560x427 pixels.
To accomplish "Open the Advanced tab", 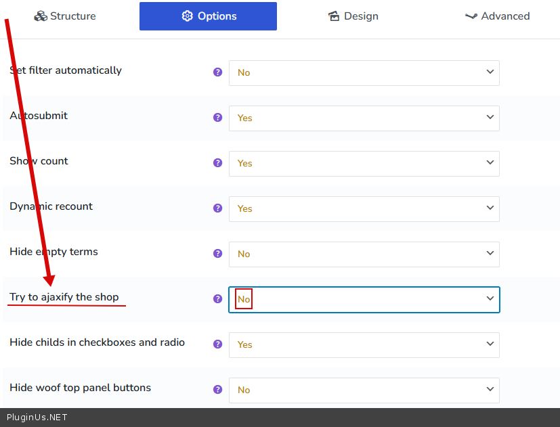I will tap(497, 16).
